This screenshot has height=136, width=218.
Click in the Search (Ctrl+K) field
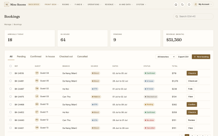pos(193,16)
